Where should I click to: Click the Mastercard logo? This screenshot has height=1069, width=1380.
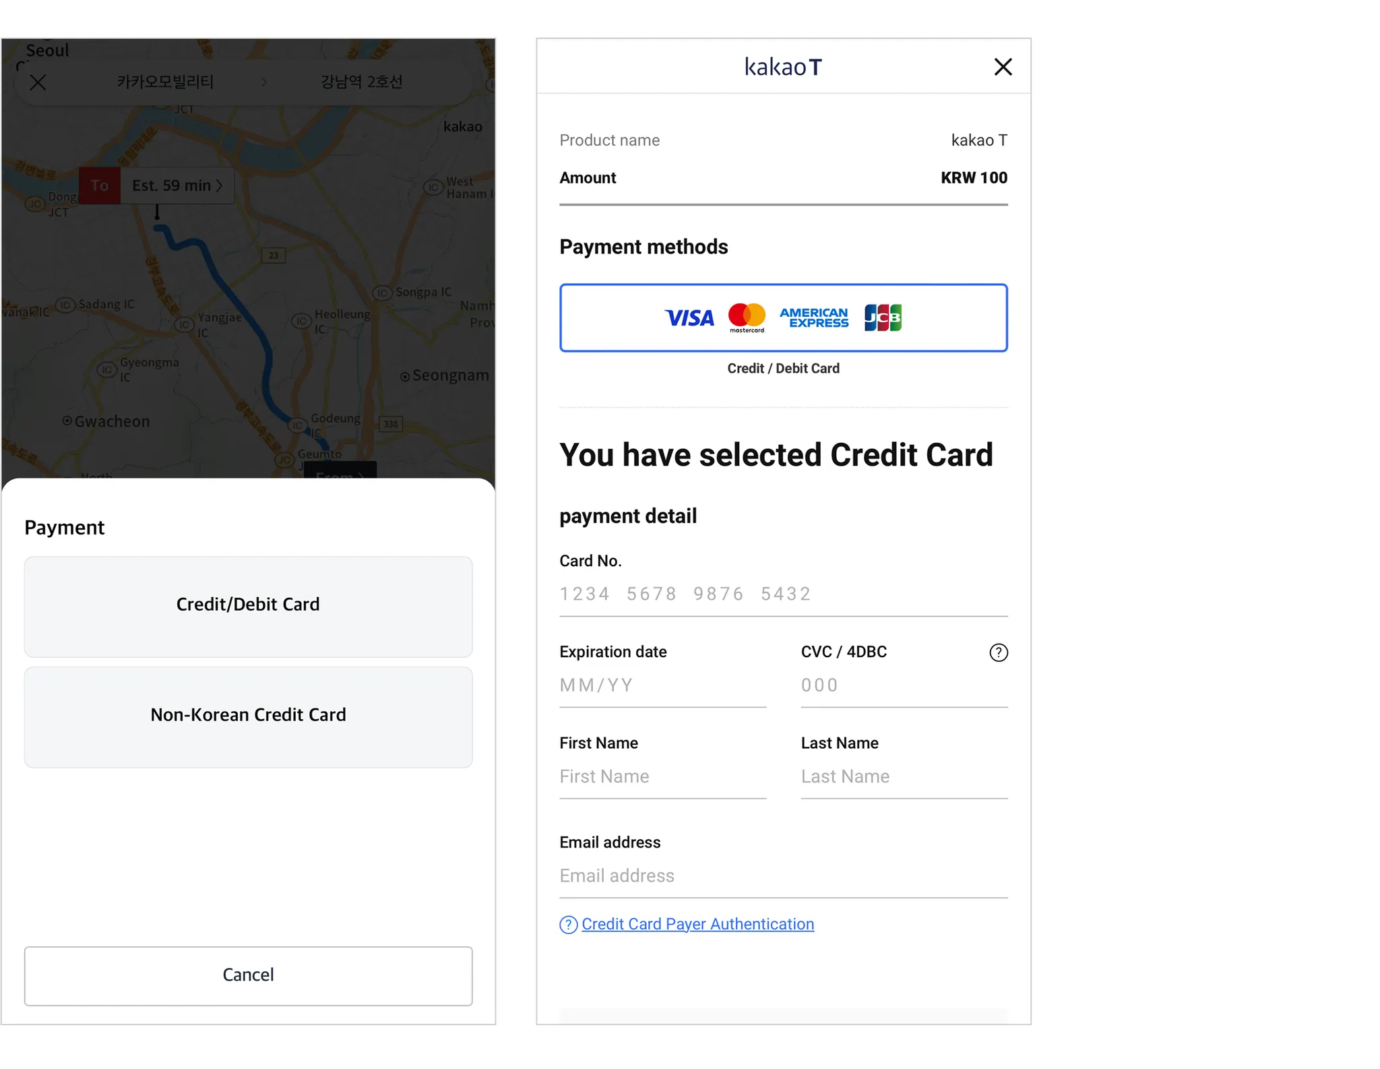(747, 317)
